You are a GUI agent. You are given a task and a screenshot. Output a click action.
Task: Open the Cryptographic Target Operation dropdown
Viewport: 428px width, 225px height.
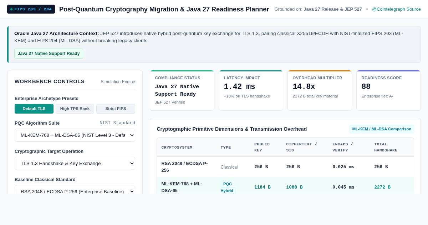coord(75,163)
